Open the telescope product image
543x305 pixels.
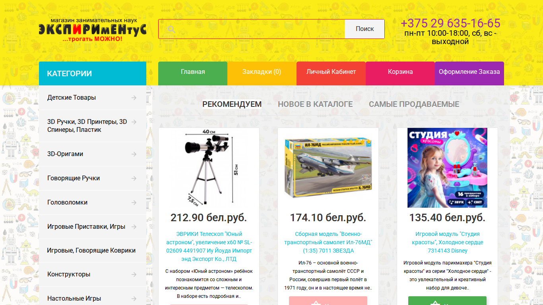209,168
